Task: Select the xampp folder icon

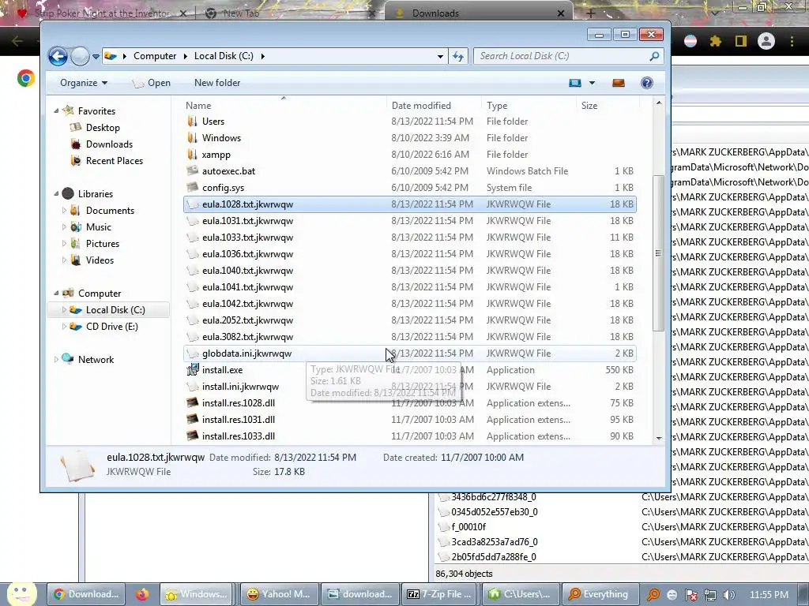Action: point(193,155)
